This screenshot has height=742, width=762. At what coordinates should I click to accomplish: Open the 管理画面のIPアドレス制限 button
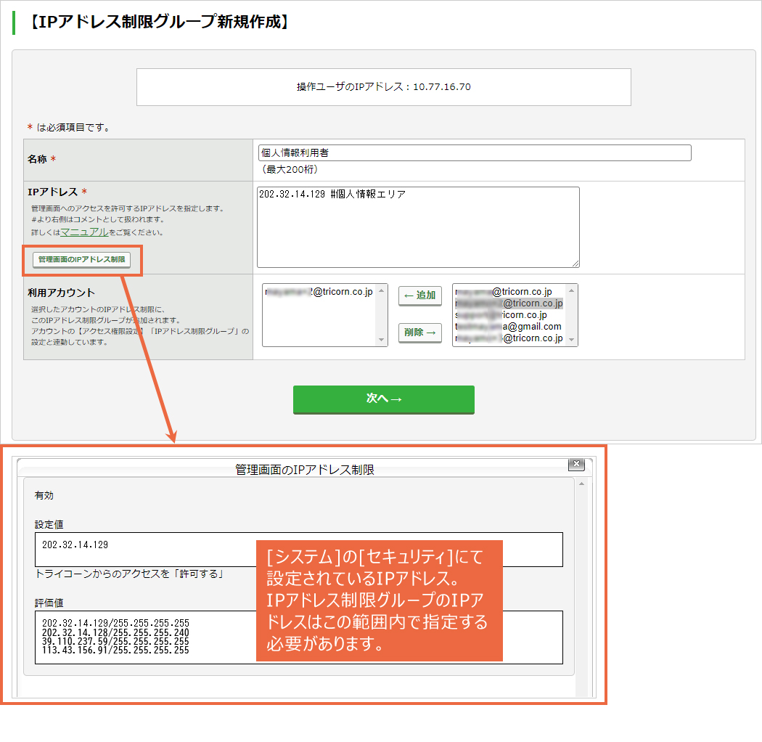(x=81, y=260)
